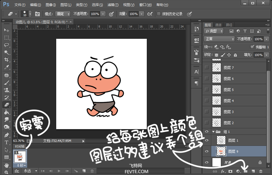This screenshot has width=272, height=175.
Task: Select the Clone Stamp tool
Action: pyautogui.click(x=7, y=90)
